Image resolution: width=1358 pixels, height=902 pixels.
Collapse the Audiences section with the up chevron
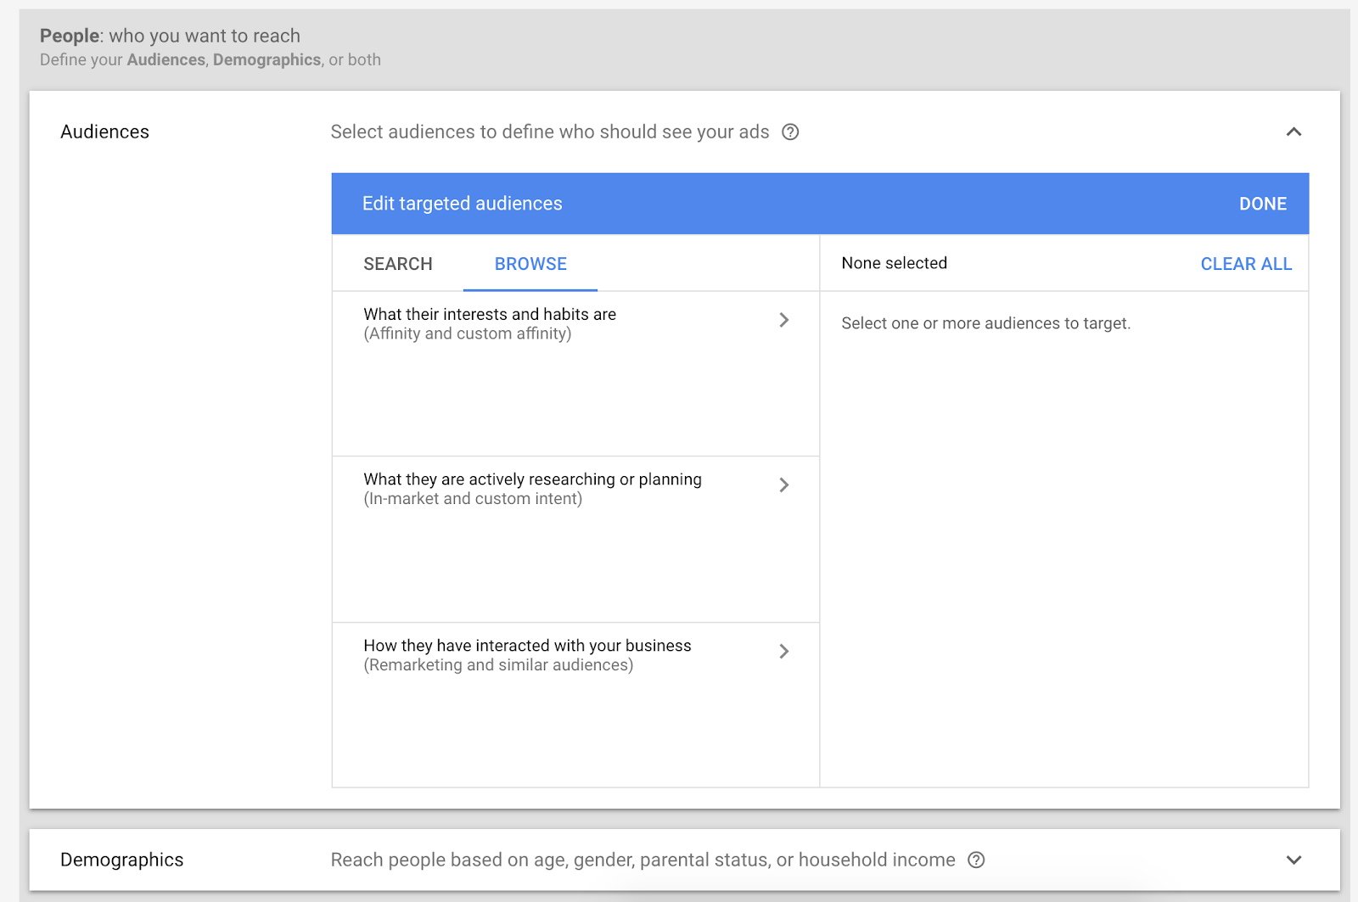(1293, 132)
